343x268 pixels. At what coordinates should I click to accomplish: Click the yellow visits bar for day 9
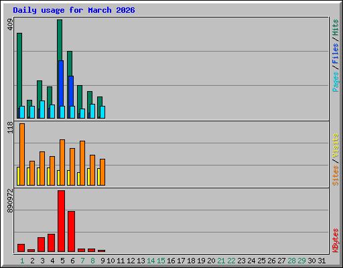pos(98,177)
